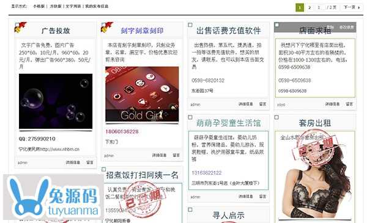Open the Gold Girl image thumbnail
Viewport: 367px width, 223px height.
point(142,95)
